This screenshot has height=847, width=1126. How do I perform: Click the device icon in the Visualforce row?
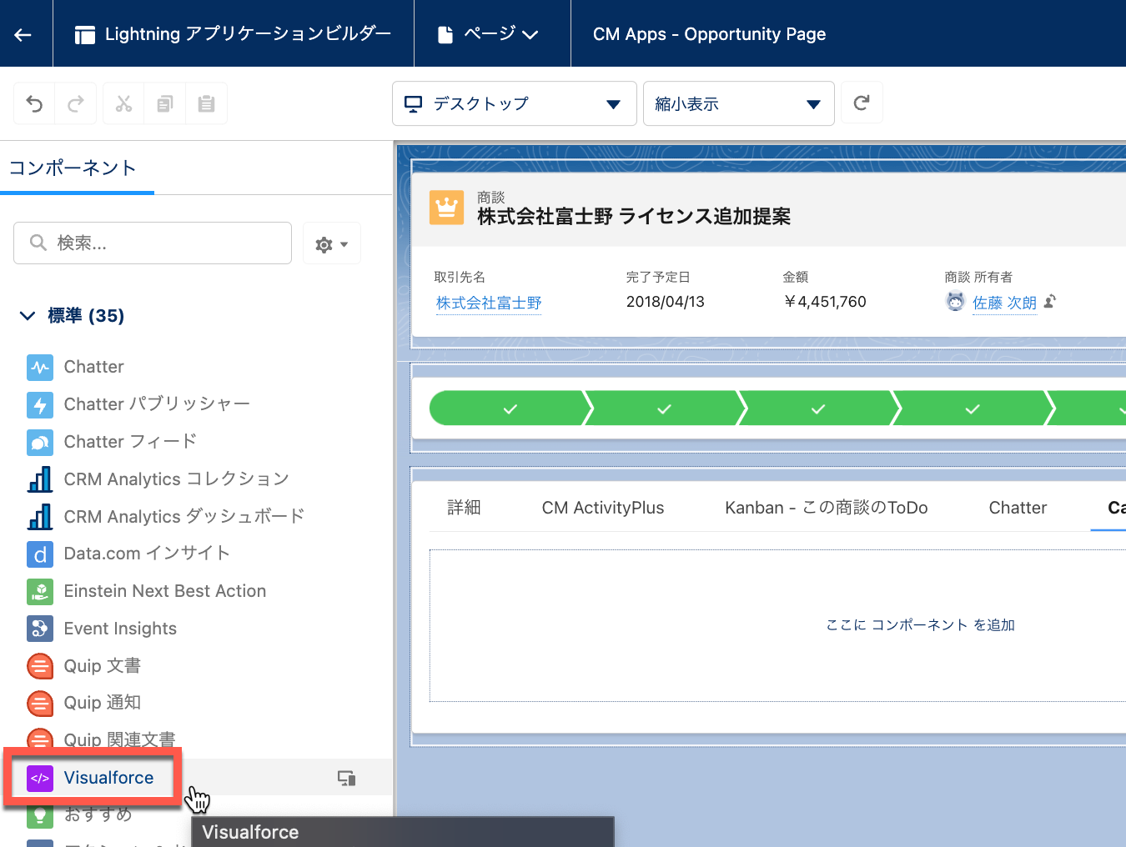pyautogui.click(x=346, y=778)
